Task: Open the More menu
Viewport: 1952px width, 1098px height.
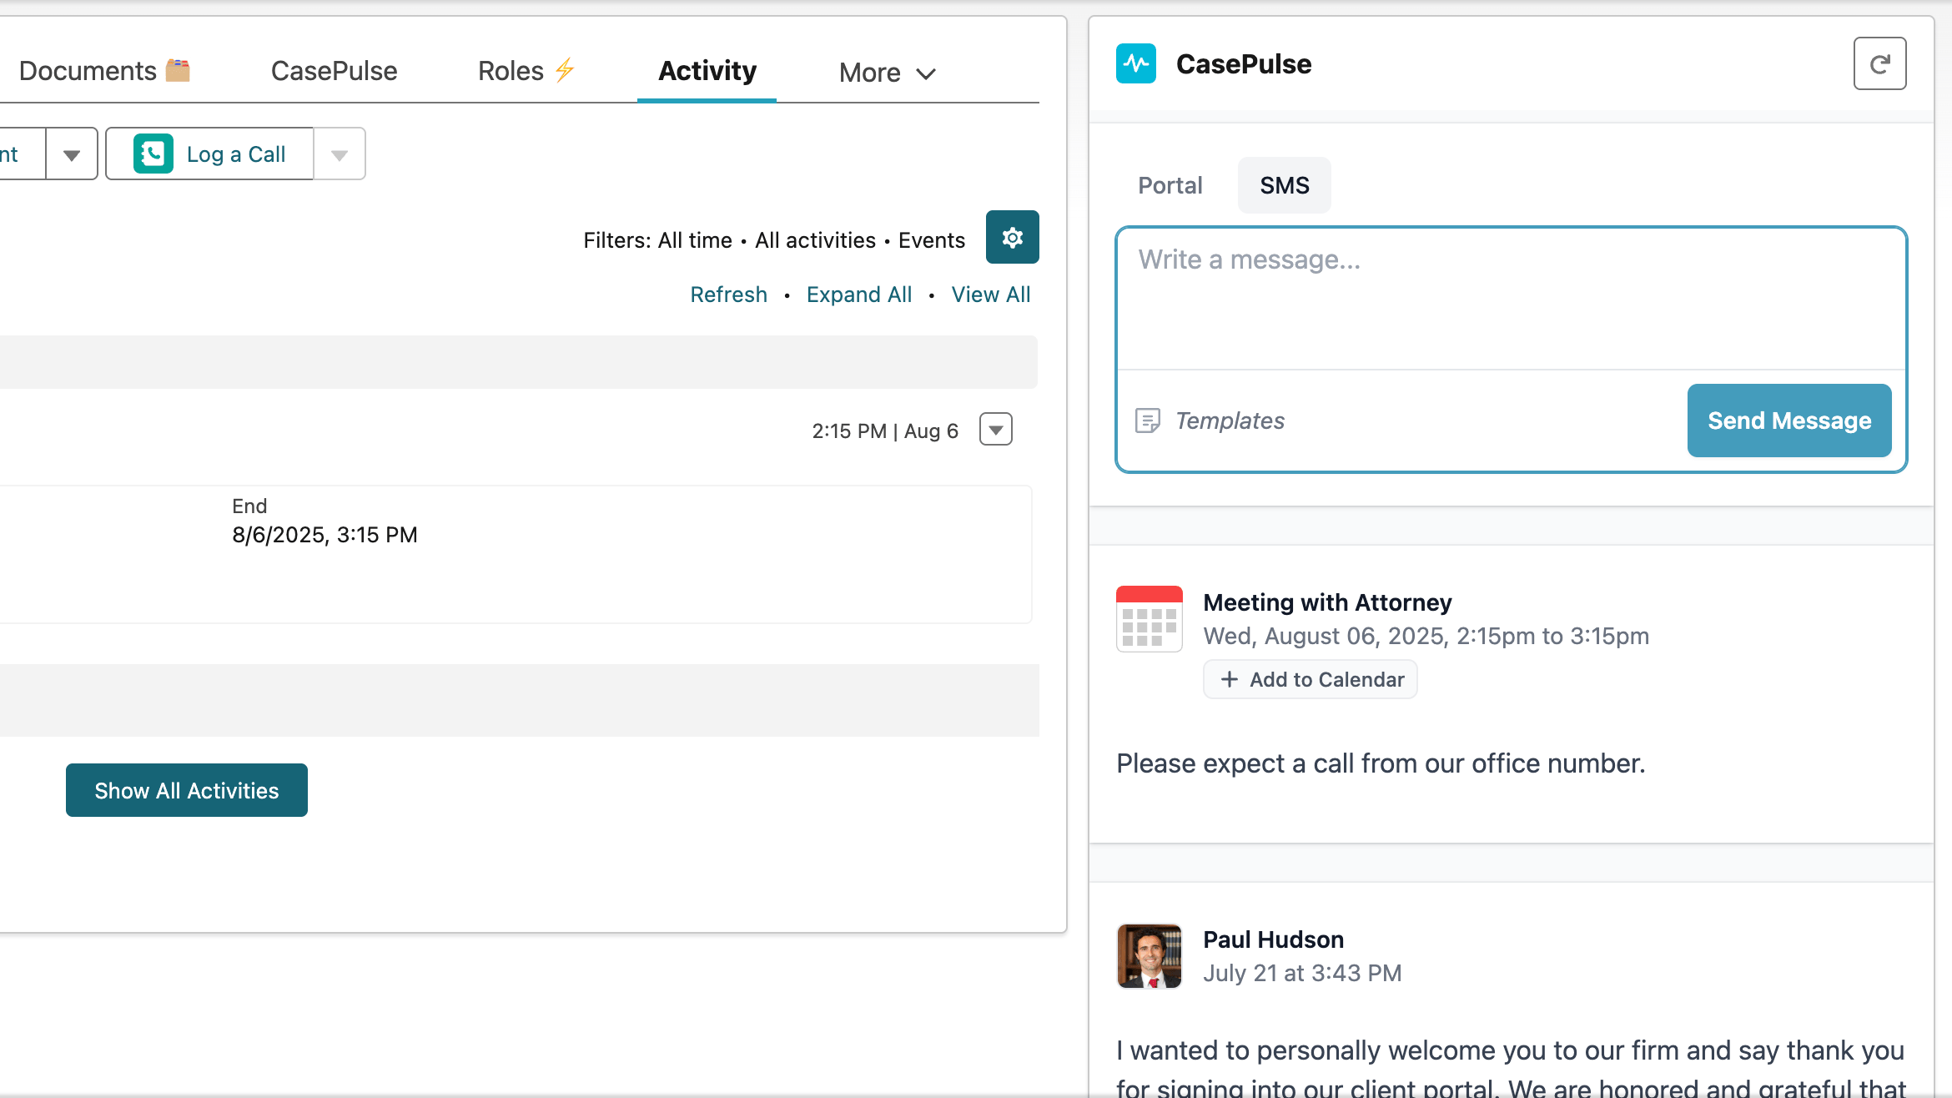Action: click(887, 73)
